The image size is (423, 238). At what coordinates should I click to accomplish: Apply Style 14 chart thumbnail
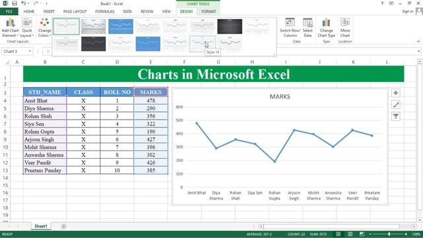coord(202,44)
